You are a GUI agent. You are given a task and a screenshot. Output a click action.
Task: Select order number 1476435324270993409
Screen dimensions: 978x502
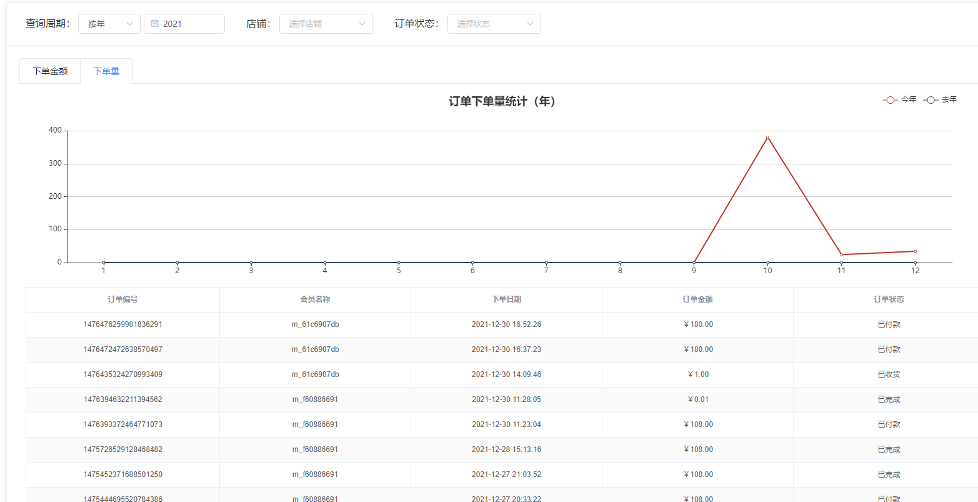122,374
